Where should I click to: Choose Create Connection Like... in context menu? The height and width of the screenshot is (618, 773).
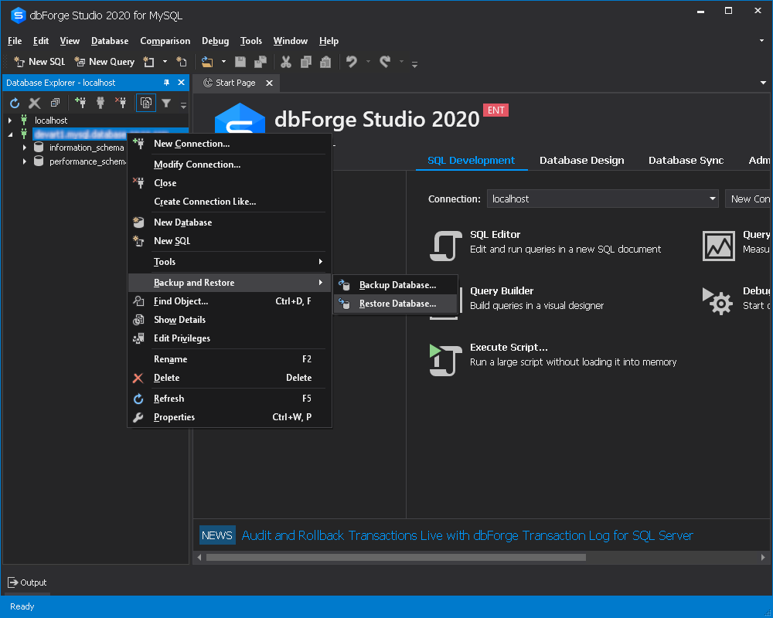pyautogui.click(x=230, y=202)
